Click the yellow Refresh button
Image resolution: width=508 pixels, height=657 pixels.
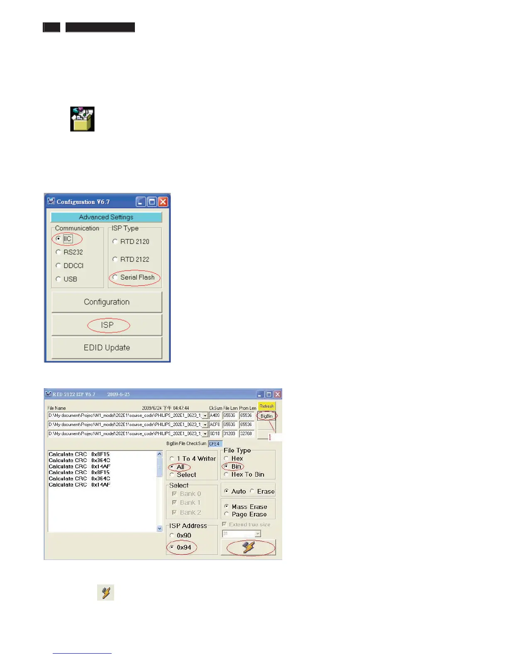point(266,406)
